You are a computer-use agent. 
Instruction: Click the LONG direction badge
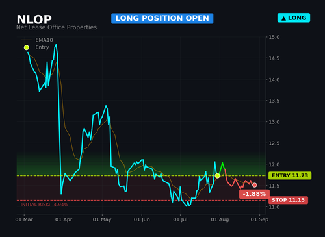294,18
